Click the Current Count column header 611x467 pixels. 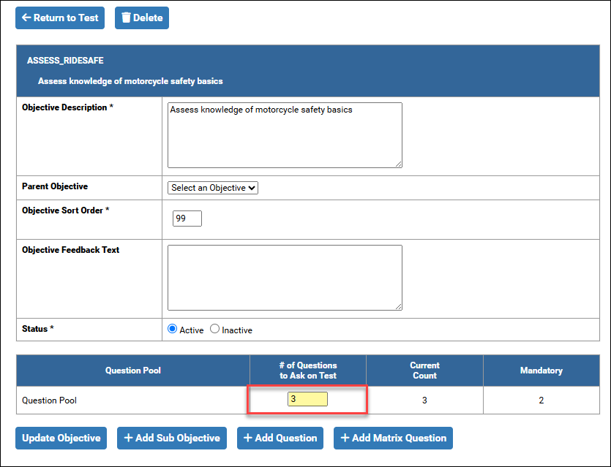(424, 371)
